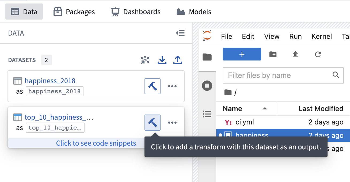The height and width of the screenshot is (182, 350).
Task: Open the table of contents sidebar icon
Action: click(x=207, y=114)
